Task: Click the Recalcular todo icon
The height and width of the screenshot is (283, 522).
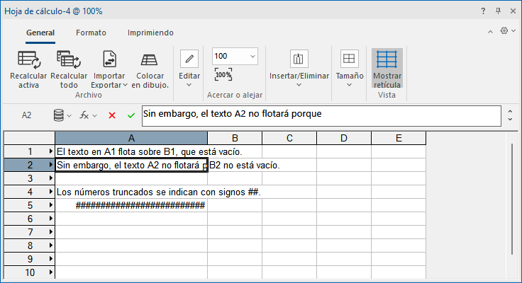Action: click(x=69, y=60)
